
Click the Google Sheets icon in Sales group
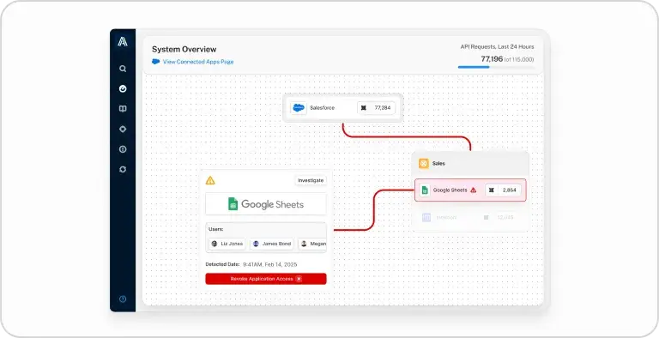[x=425, y=190]
